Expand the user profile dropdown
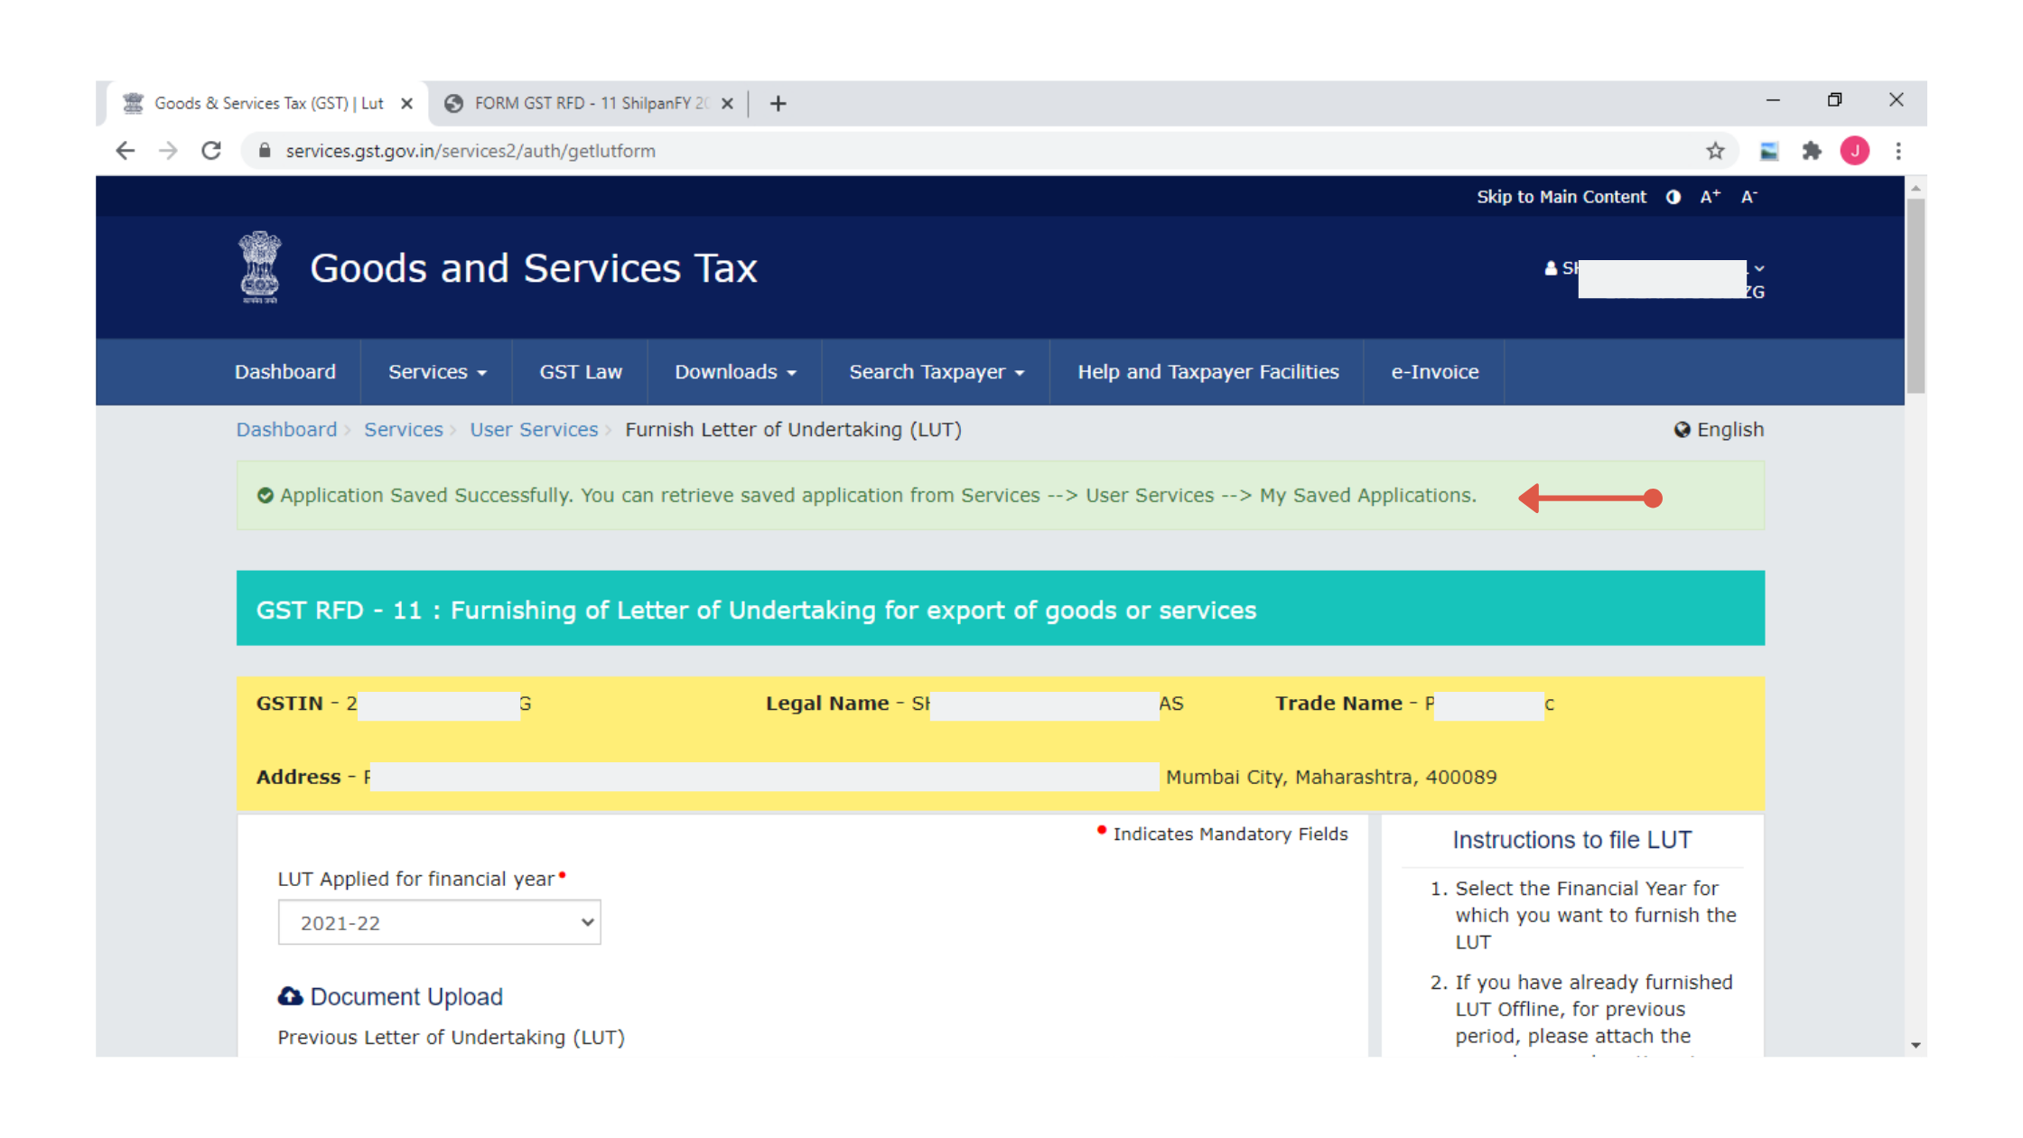Screen dimensions: 2023x1138 click(1759, 268)
